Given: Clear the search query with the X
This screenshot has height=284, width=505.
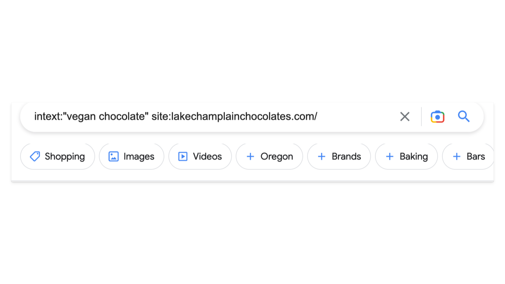Looking at the screenshot, I should coord(405,117).
